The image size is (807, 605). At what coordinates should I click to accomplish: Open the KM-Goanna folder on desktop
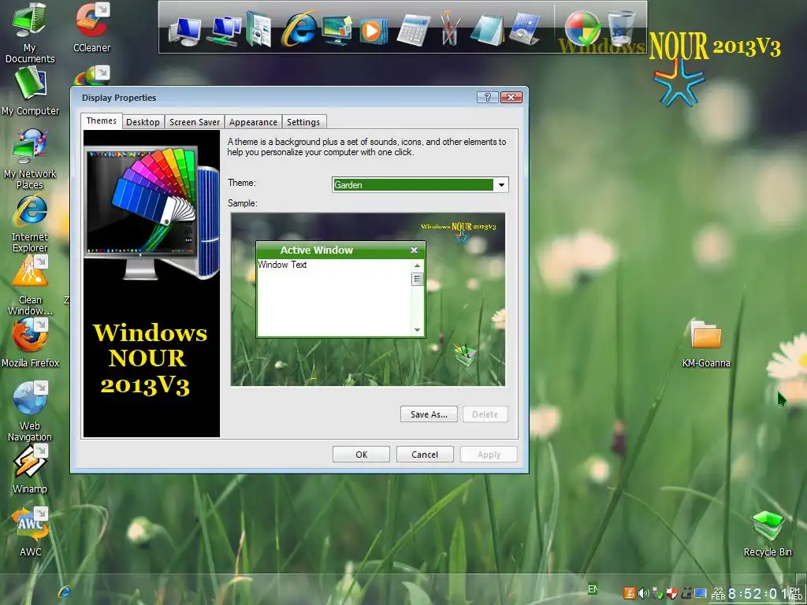point(706,343)
